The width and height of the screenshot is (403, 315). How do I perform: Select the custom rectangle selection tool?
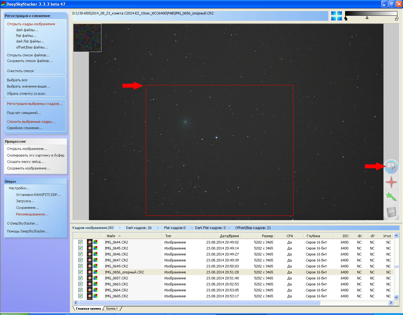point(391,166)
